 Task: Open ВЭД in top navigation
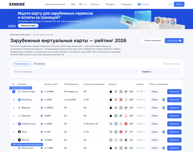pos(73,4)
